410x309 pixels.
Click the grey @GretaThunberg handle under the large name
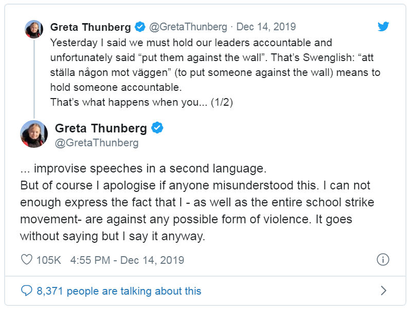point(97,143)
